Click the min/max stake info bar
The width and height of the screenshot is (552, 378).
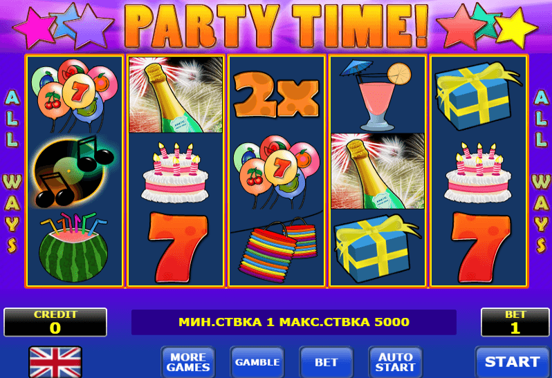point(293,322)
